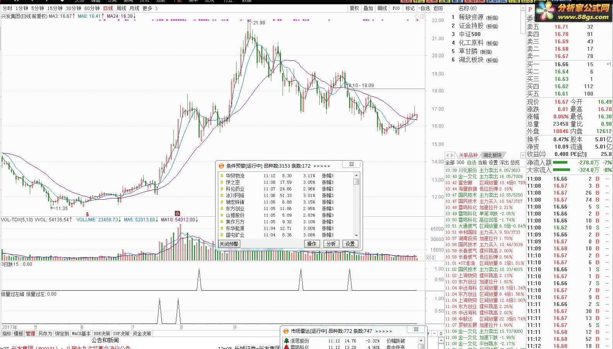Click right arrow of related tabs
This screenshot has width=613, height=349.
pyautogui.click(x=452, y=155)
